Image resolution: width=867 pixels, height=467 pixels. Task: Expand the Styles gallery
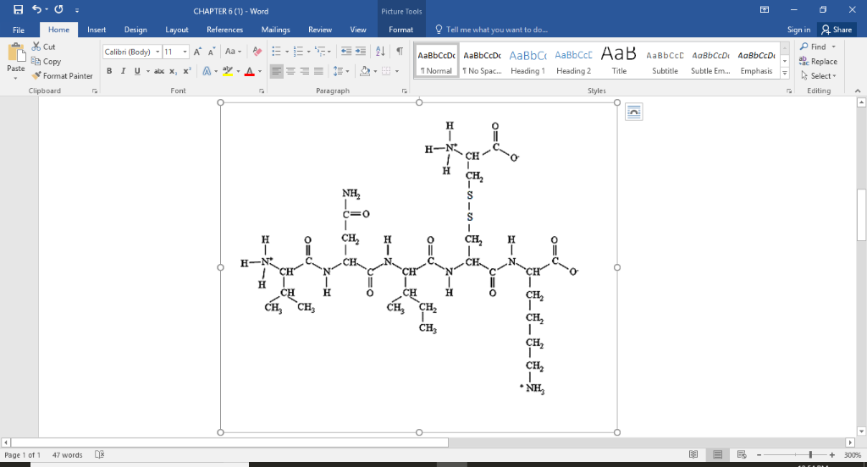[x=785, y=73]
